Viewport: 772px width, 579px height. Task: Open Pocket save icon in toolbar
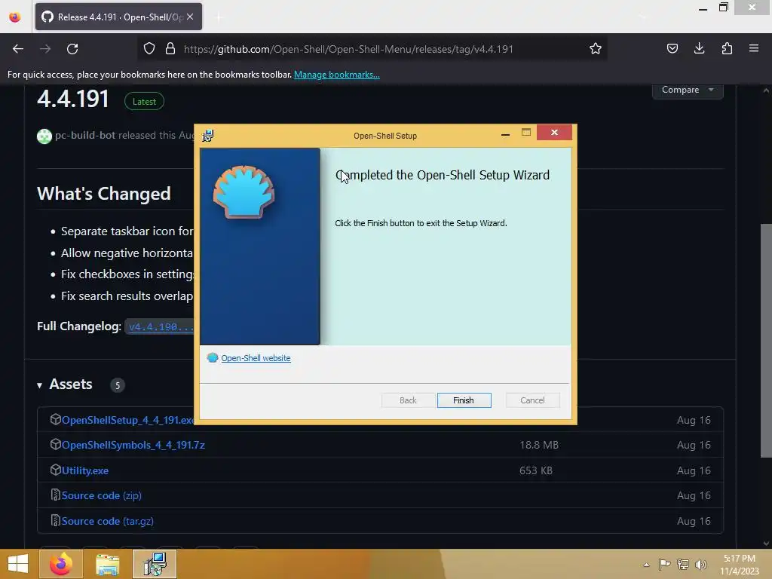point(672,49)
